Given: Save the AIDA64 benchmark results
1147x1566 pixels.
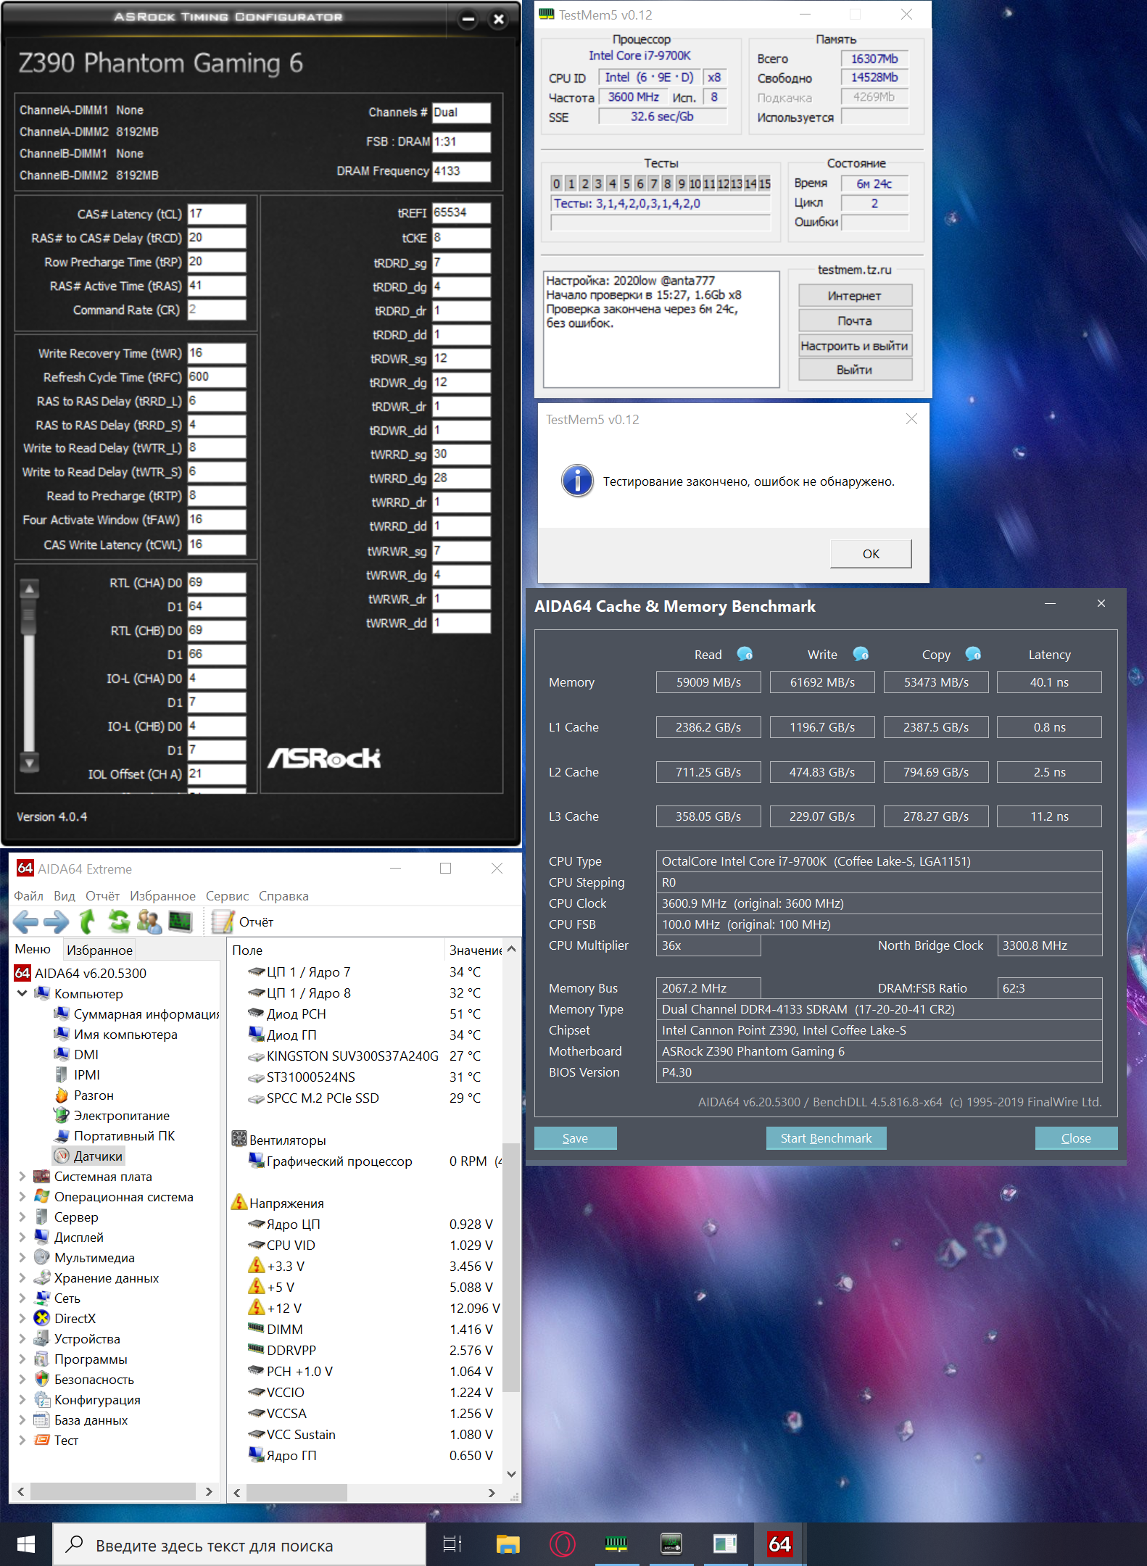Looking at the screenshot, I should coord(575,1138).
